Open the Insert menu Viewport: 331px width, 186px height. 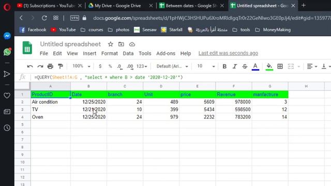[x=89, y=54]
